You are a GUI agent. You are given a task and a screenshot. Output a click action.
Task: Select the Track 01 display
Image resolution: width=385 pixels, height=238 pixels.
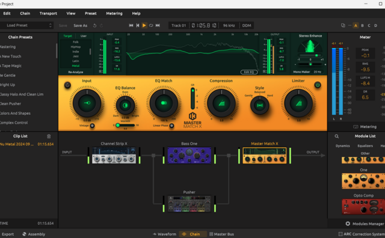[179, 25]
